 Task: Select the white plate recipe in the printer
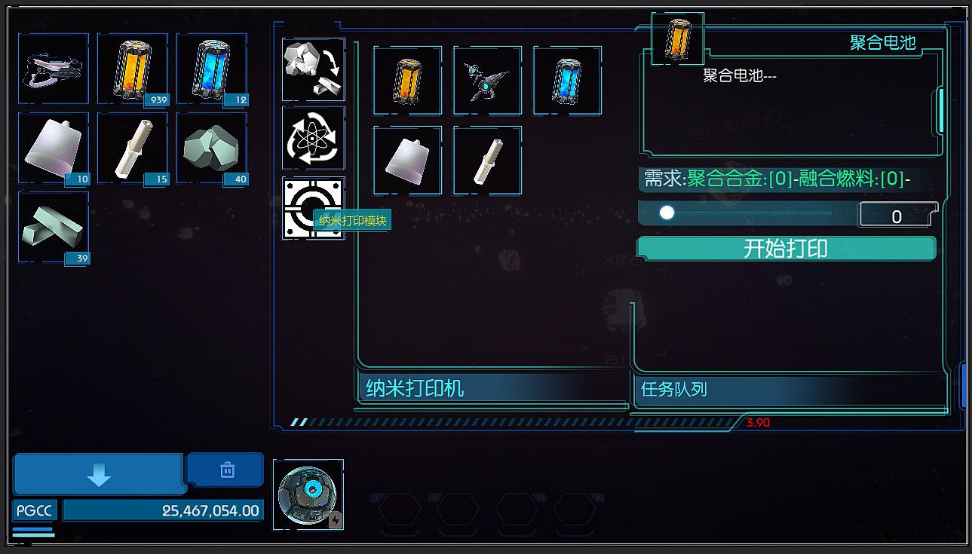[408, 161]
